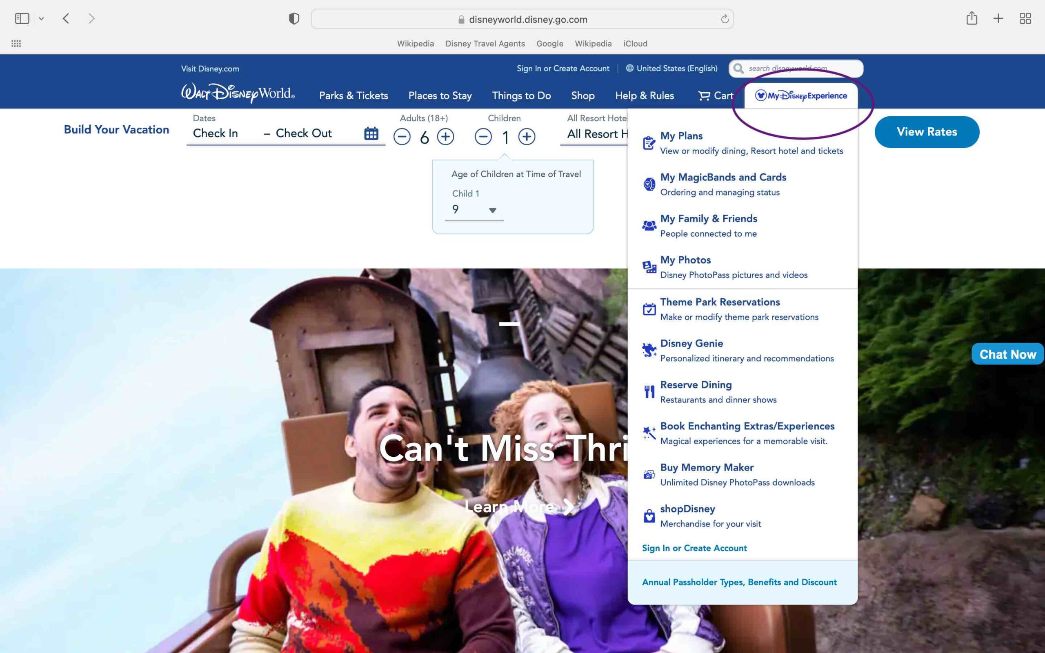Image resolution: width=1045 pixels, height=653 pixels.
Task: Expand the sidebar options chevron
Action: pyautogui.click(x=42, y=19)
